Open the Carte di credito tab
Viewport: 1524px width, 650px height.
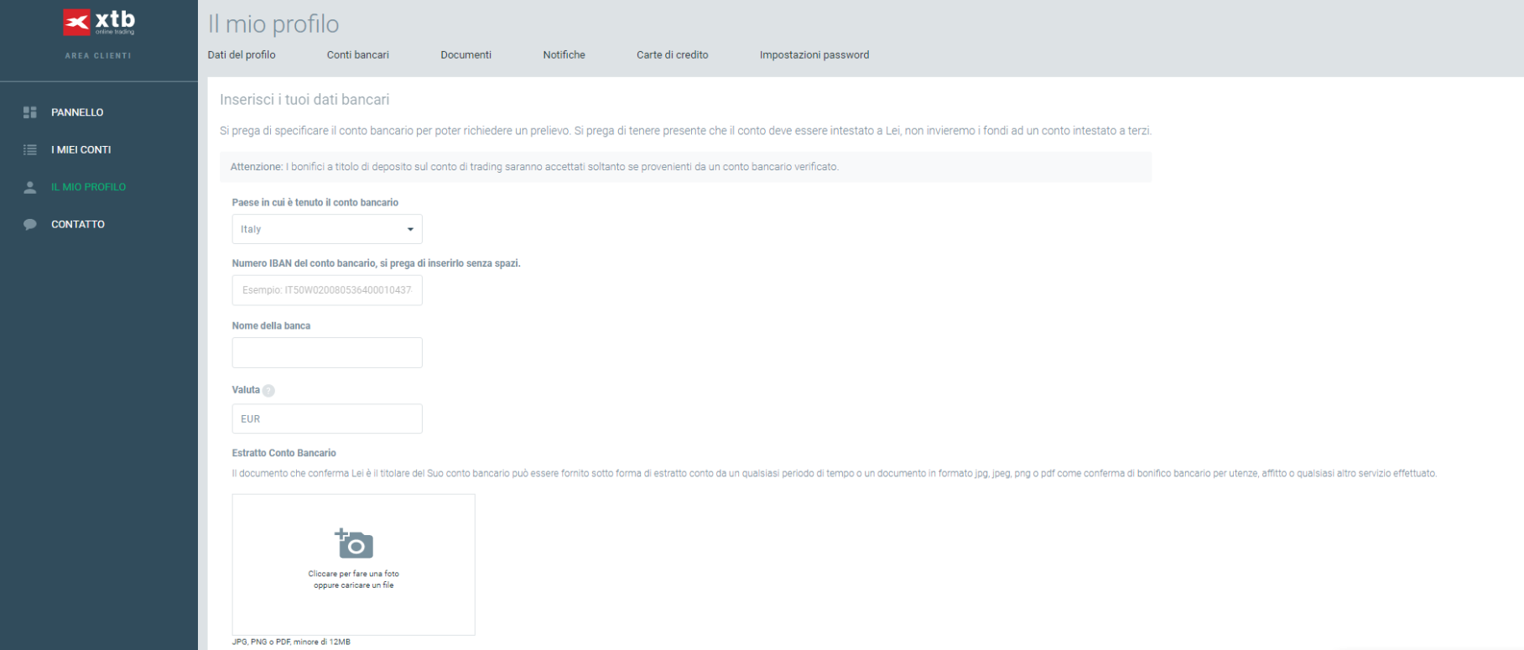(x=672, y=55)
